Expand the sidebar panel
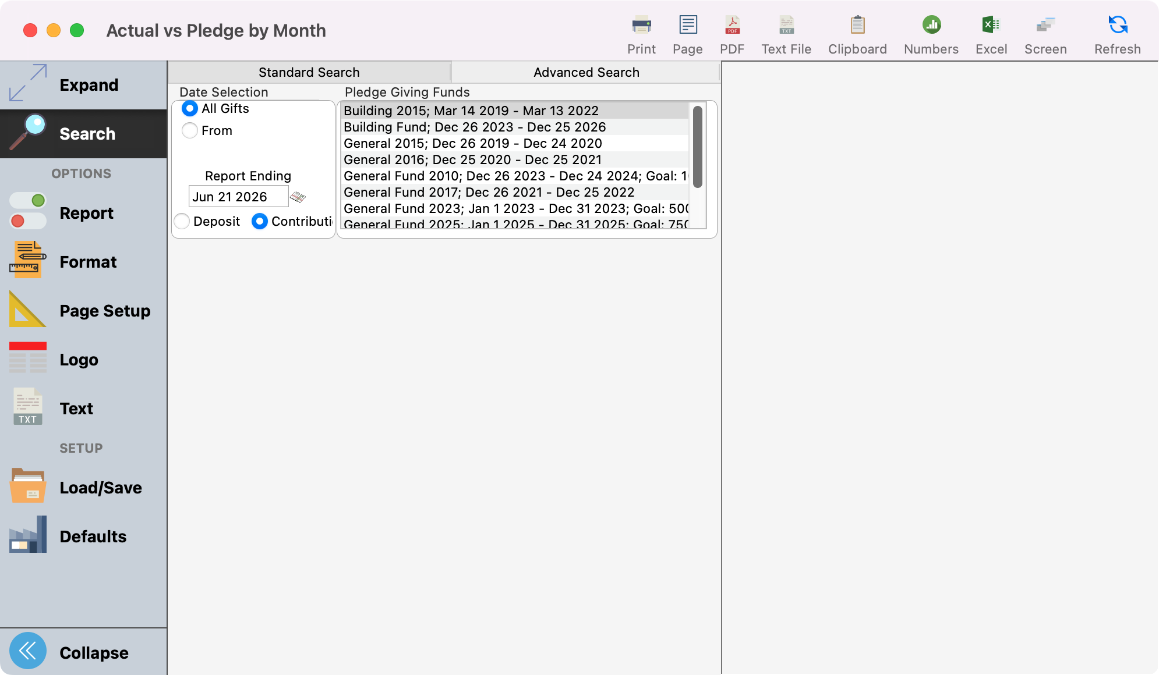The image size is (1159, 675). tap(83, 85)
